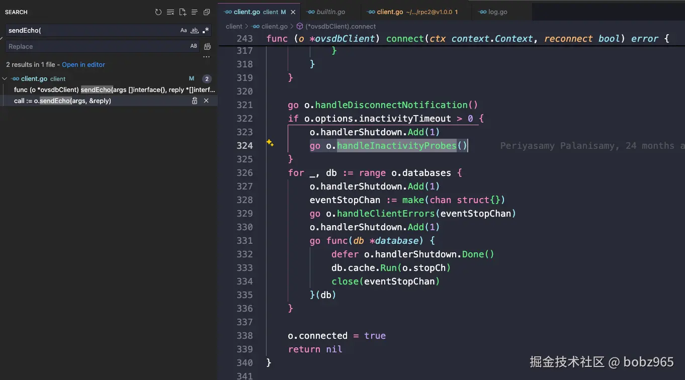Click (*ovsdbClient).connect breadcrumb
Viewport: 685px width, 380px height.
coord(340,26)
